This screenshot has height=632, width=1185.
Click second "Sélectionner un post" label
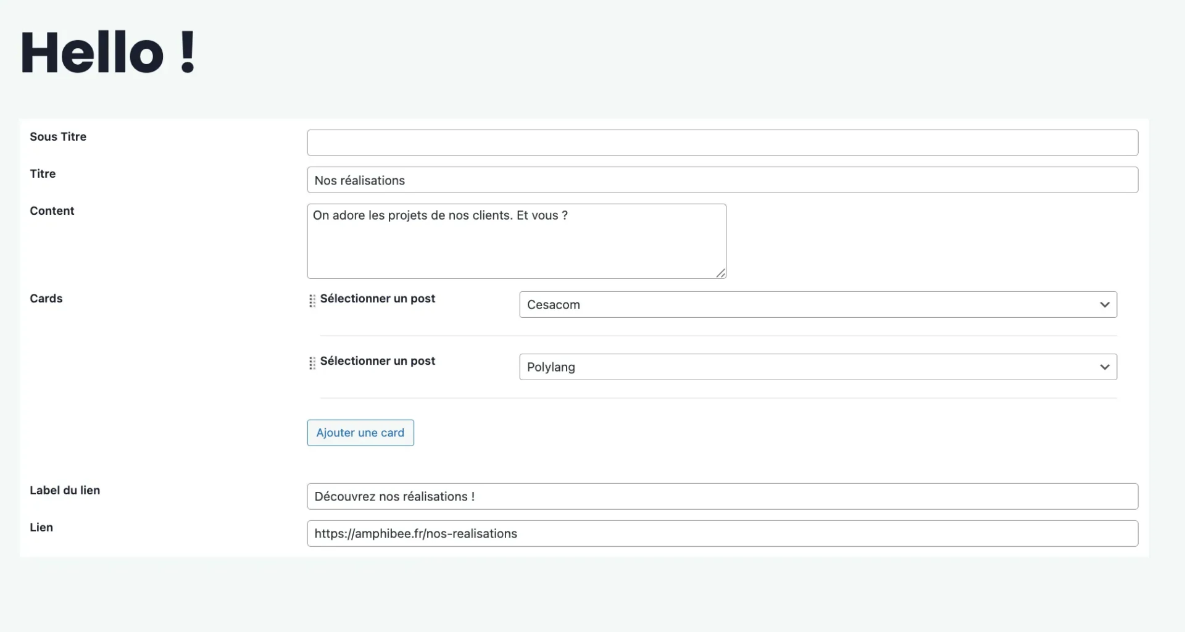pyautogui.click(x=377, y=360)
